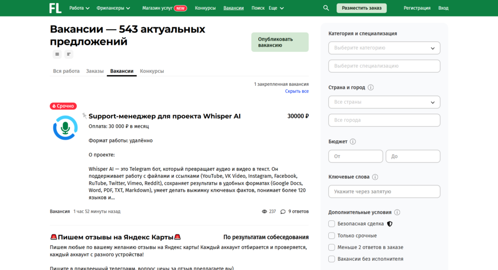Click the info icon next to Страна и город
The width and height of the screenshot is (498, 270).
371,87
